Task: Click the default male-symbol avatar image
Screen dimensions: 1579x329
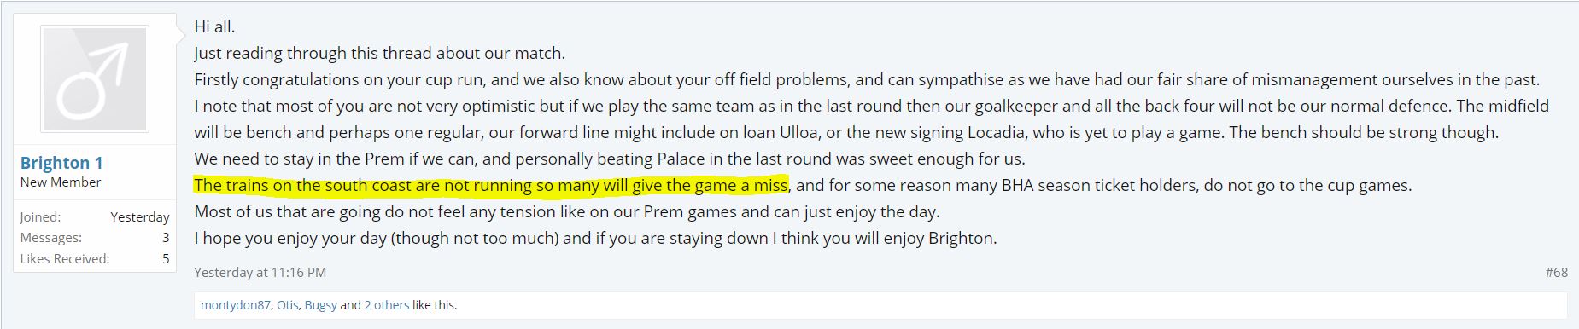Action: click(x=95, y=78)
